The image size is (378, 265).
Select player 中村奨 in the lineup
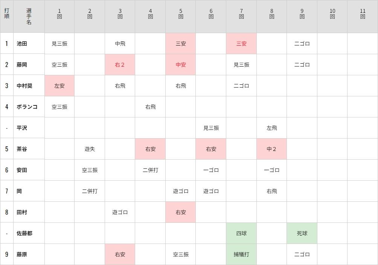click(24, 85)
